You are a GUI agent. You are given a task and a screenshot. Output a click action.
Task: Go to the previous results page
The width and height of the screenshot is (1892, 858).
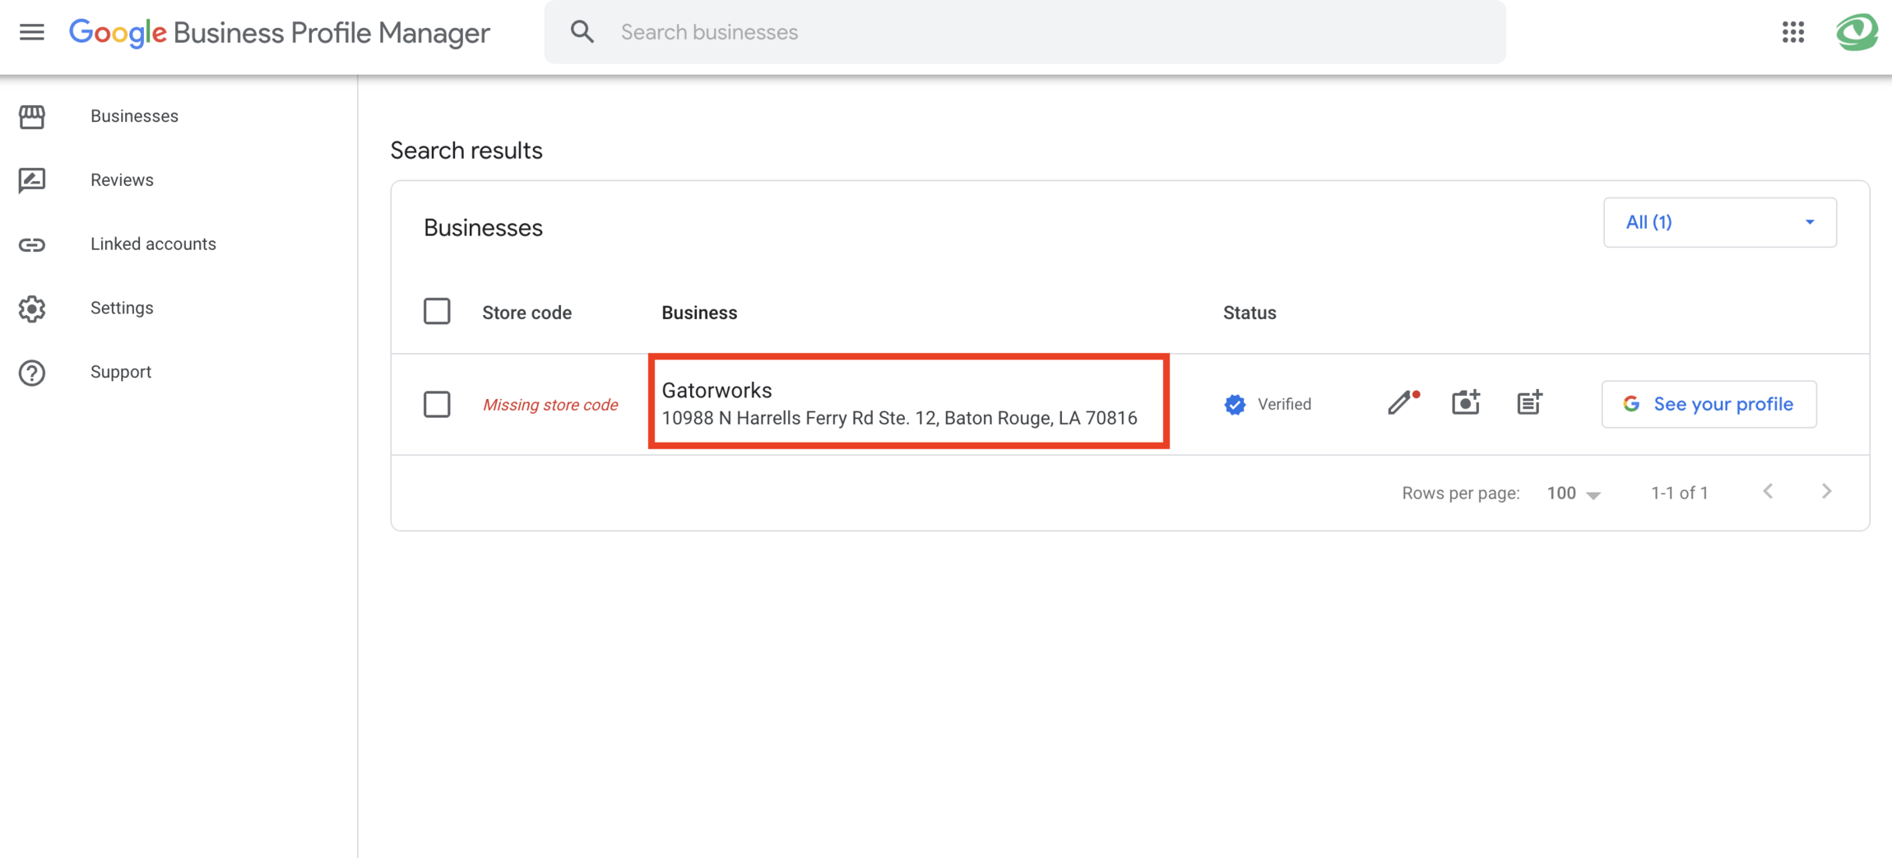[x=1768, y=492]
